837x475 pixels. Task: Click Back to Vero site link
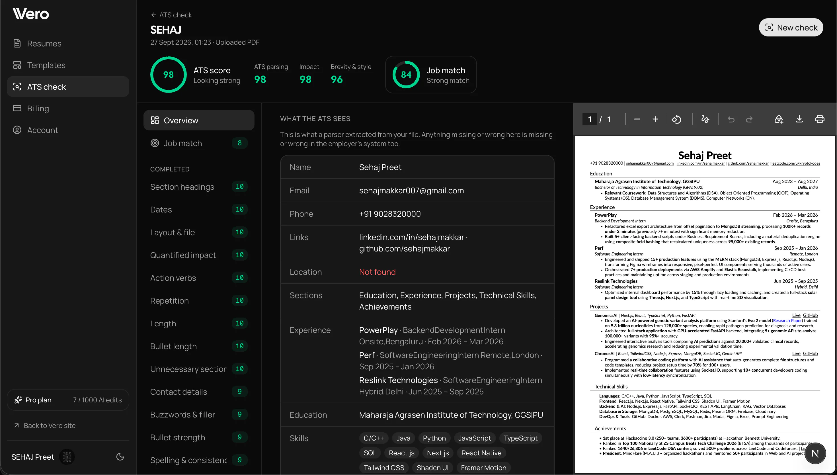point(45,425)
